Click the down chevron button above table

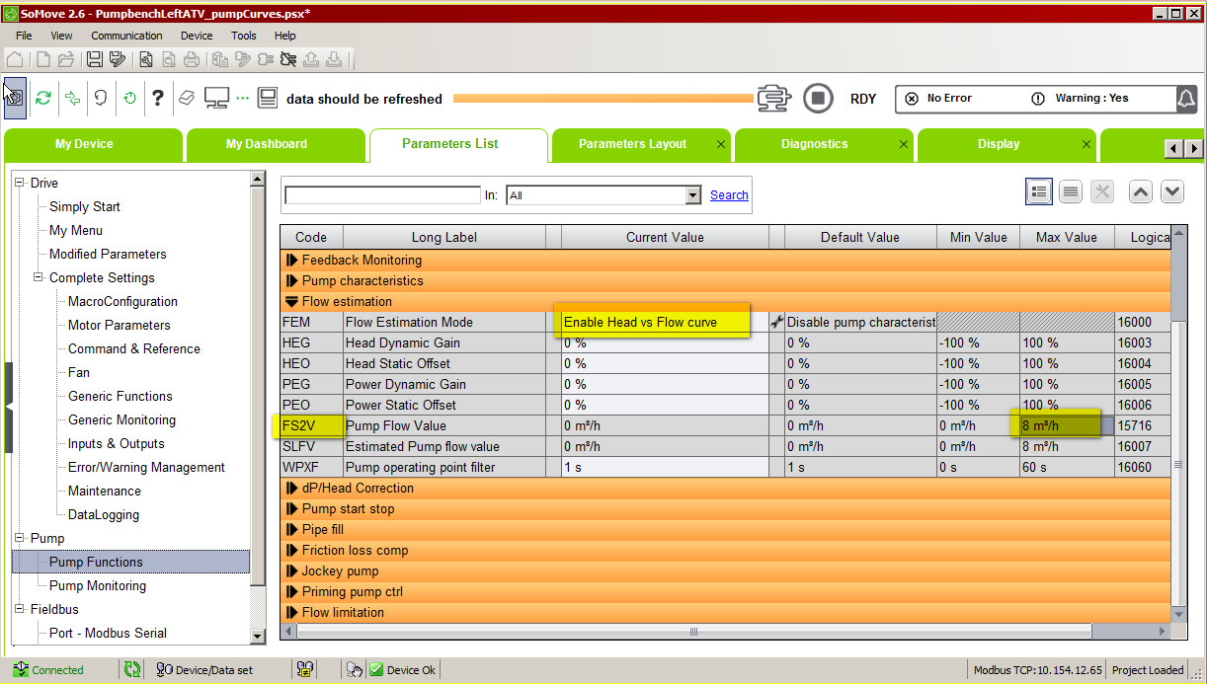click(1172, 191)
